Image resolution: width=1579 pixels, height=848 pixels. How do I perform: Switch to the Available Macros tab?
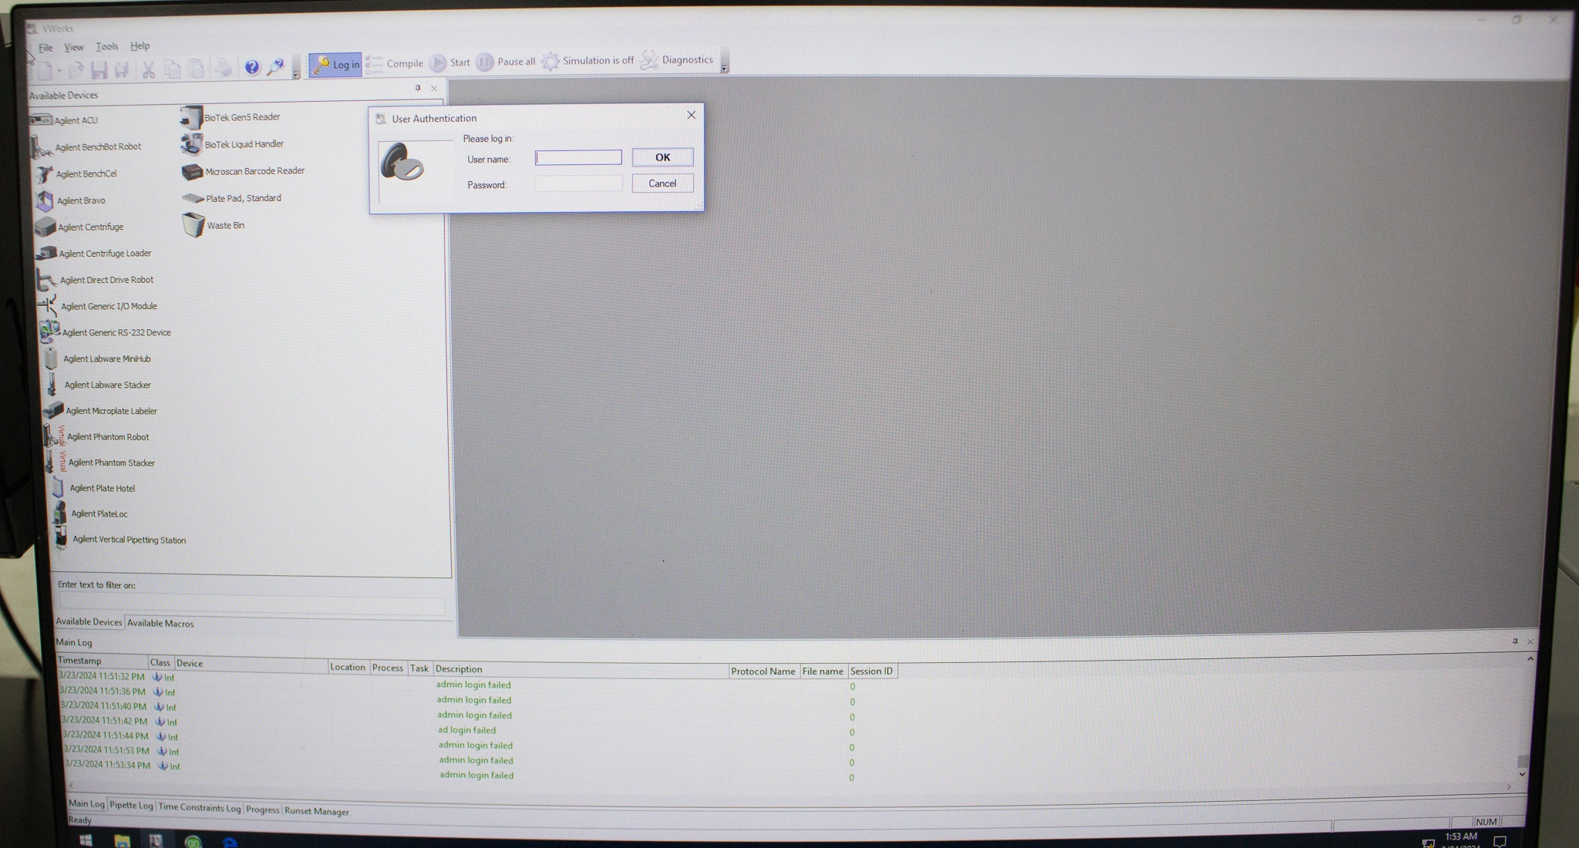pyautogui.click(x=160, y=623)
